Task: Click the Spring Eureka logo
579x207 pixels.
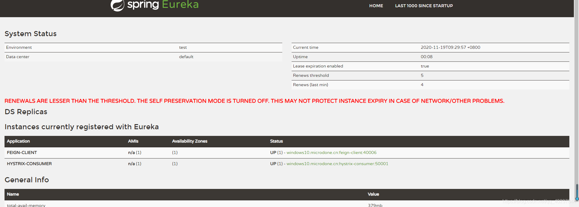Action: click(155, 5)
